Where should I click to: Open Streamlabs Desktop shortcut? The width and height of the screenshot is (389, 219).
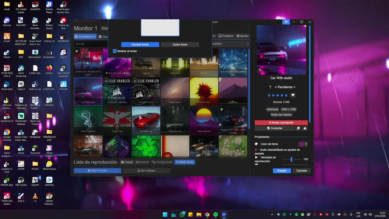tap(21, 119)
